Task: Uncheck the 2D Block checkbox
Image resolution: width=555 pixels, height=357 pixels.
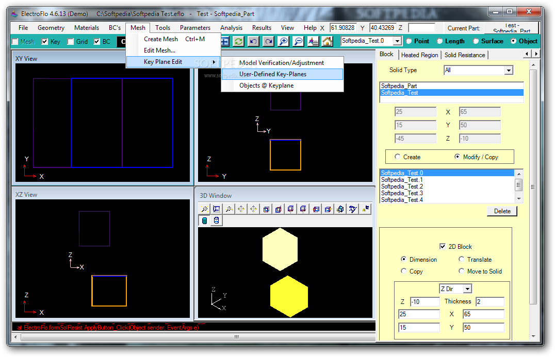Action: [x=443, y=246]
